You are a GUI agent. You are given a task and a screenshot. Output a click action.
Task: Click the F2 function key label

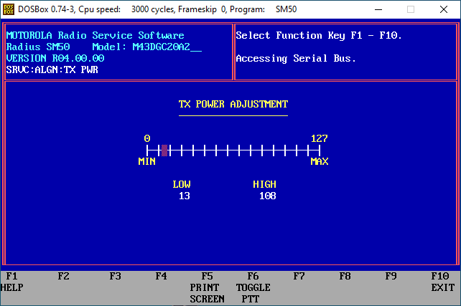click(x=63, y=276)
